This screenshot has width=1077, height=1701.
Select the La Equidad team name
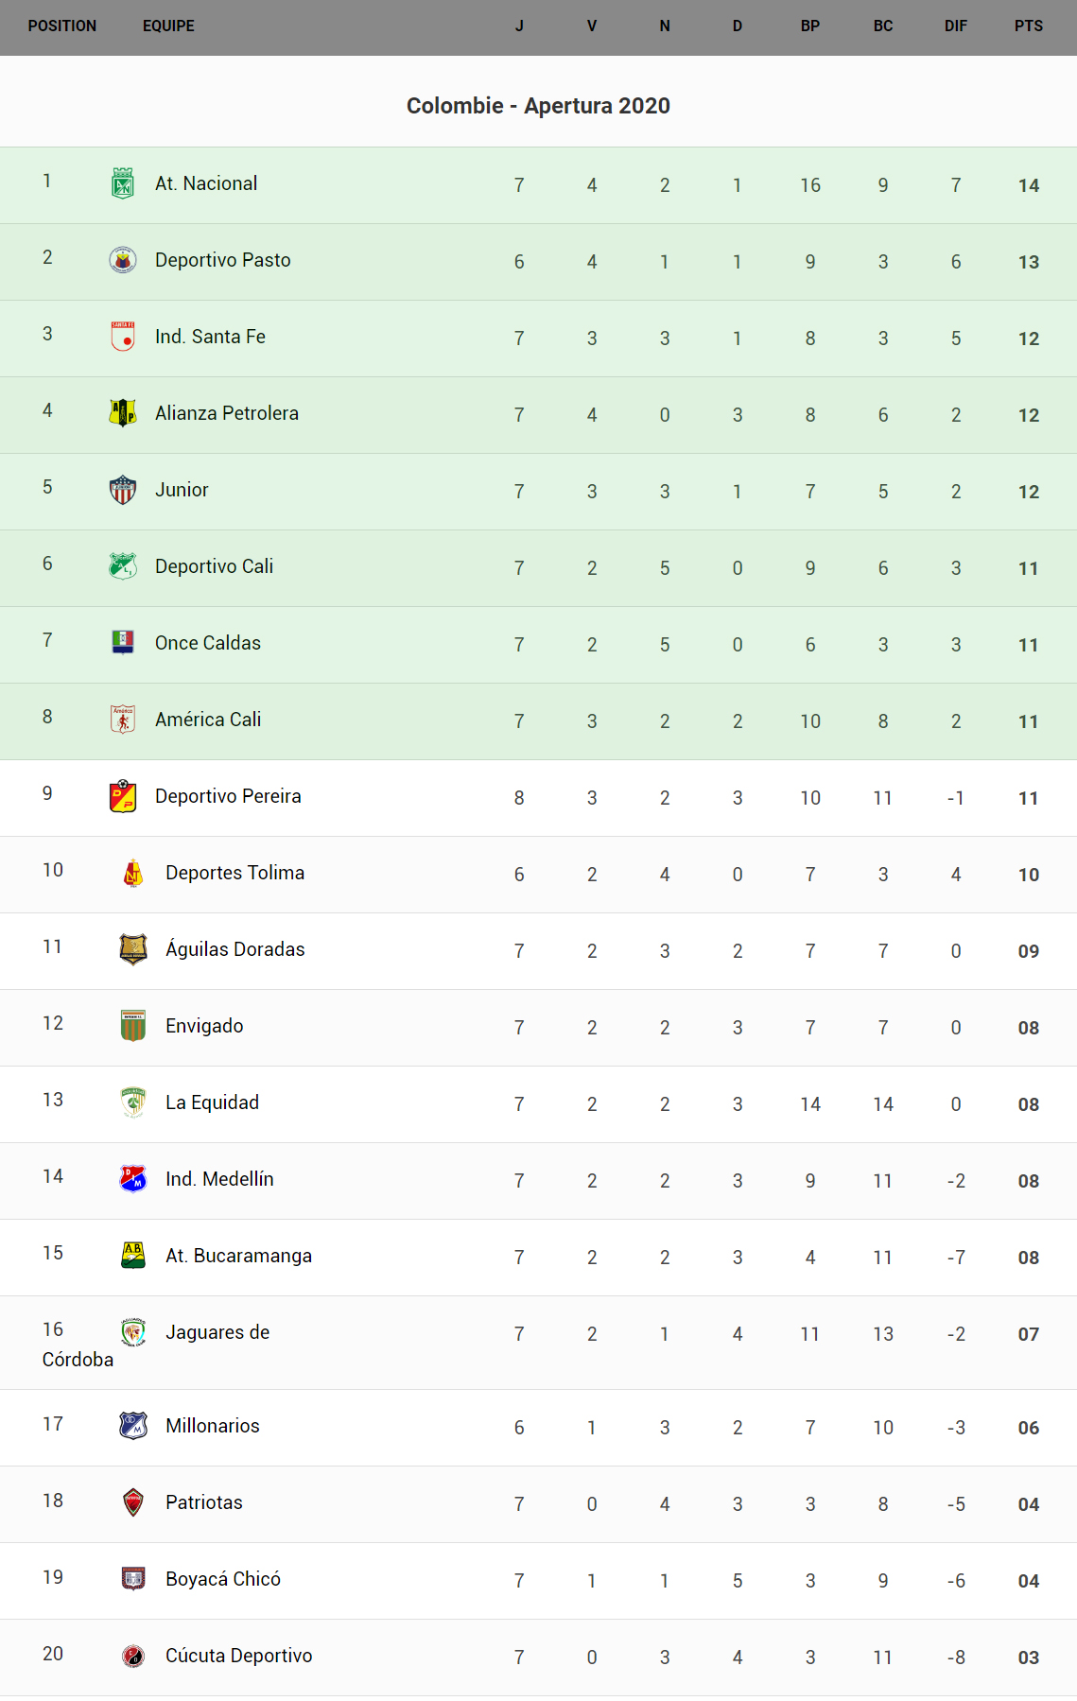212,1102
